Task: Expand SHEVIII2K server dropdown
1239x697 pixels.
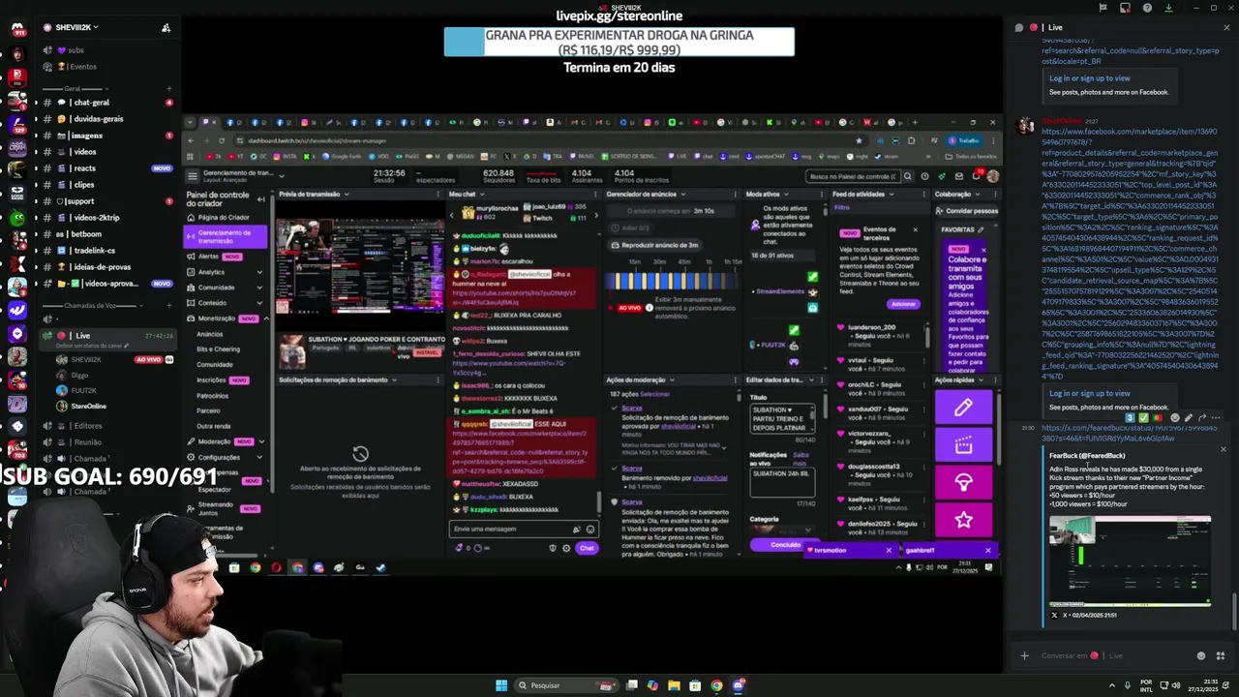Action: (96, 27)
